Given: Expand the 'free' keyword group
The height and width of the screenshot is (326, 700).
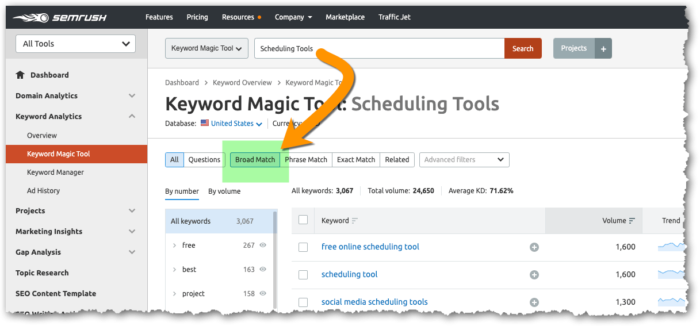Looking at the screenshot, I should pyautogui.click(x=174, y=246).
